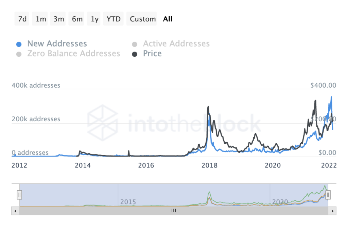Click the navigator left scroll arrow
This screenshot has width=348, height=232.
pos(15,211)
